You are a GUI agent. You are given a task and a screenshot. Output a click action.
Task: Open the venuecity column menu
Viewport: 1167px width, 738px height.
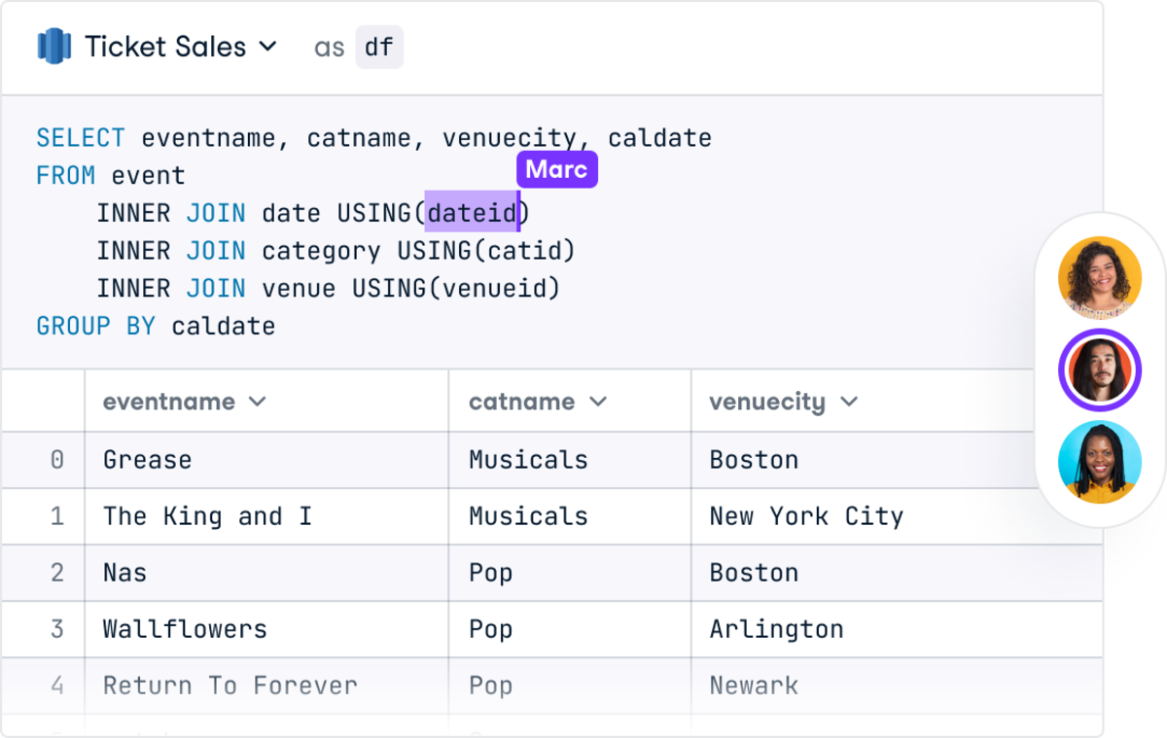point(847,401)
